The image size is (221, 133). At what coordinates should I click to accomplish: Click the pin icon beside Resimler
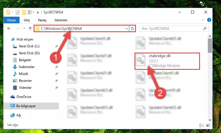57,81
